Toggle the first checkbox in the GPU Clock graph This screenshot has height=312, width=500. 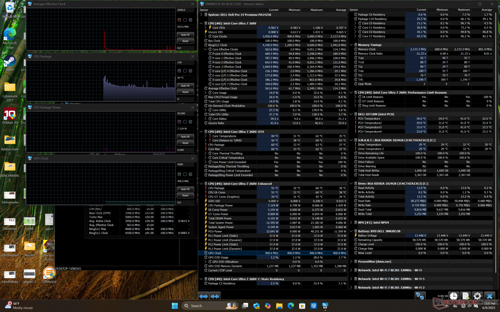tap(179, 174)
